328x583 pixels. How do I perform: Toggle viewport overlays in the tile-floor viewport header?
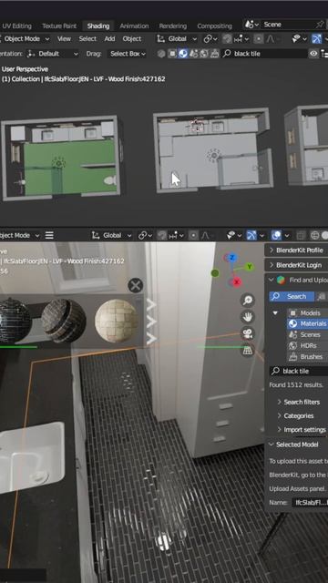(x=276, y=235)
